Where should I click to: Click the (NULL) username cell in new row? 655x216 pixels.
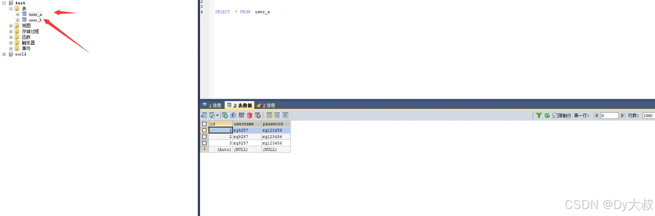click(x=247, y=149)
